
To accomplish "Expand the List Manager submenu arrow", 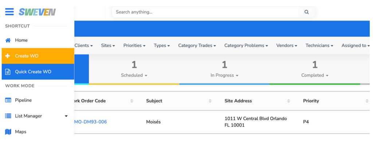I will (66, 116).
